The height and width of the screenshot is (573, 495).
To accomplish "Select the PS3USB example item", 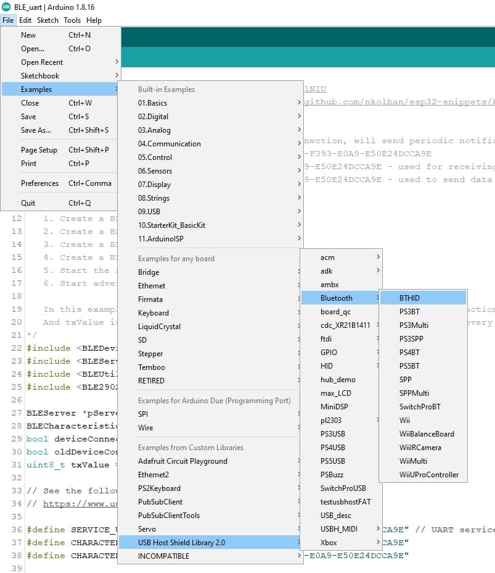I will (333, 434).
